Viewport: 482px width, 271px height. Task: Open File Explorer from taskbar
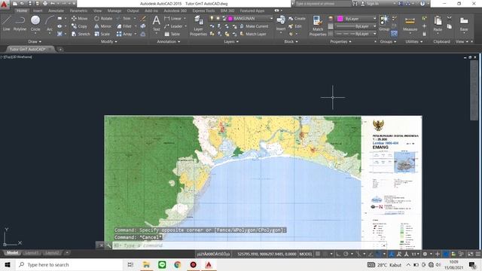(146, 264)
